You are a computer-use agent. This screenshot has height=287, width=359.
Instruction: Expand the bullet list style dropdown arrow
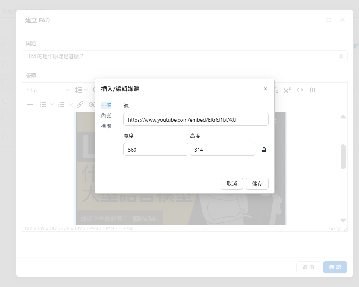click(x=52, y=104)
